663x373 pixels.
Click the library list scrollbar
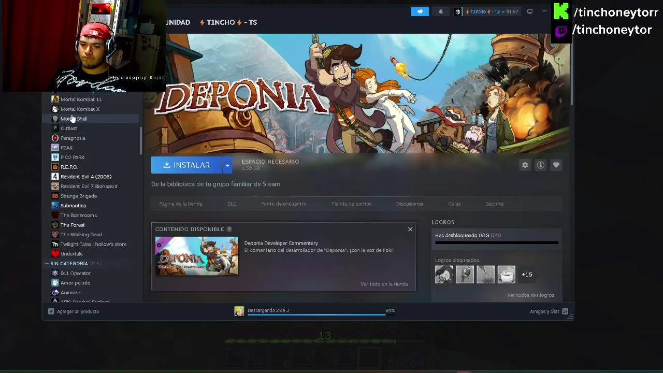141,140
